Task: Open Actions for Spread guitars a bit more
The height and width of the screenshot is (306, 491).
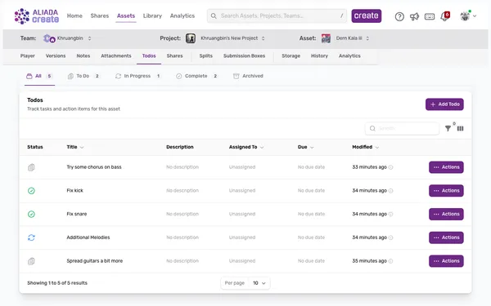Action: pyautogui.click(x=446, y=261)
